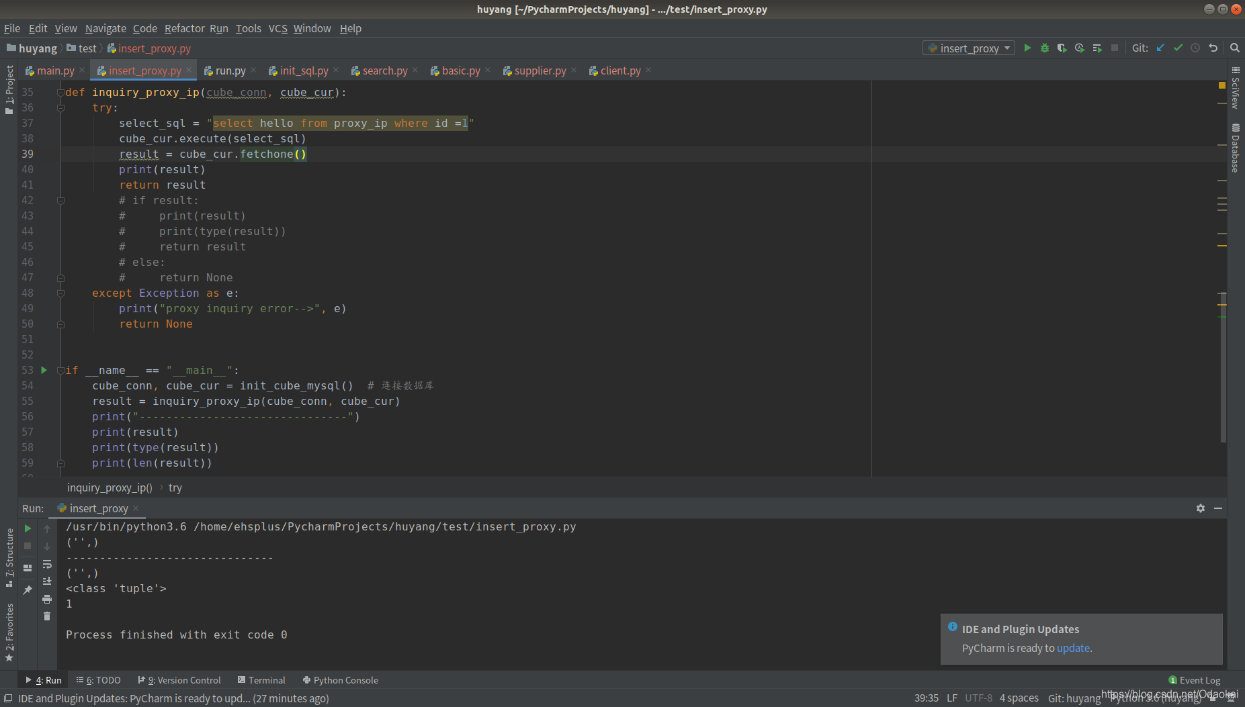Open the insert_proxy run configuration dropdown
The width and height of the screenshot is (1245, 707).
[968, 48]
